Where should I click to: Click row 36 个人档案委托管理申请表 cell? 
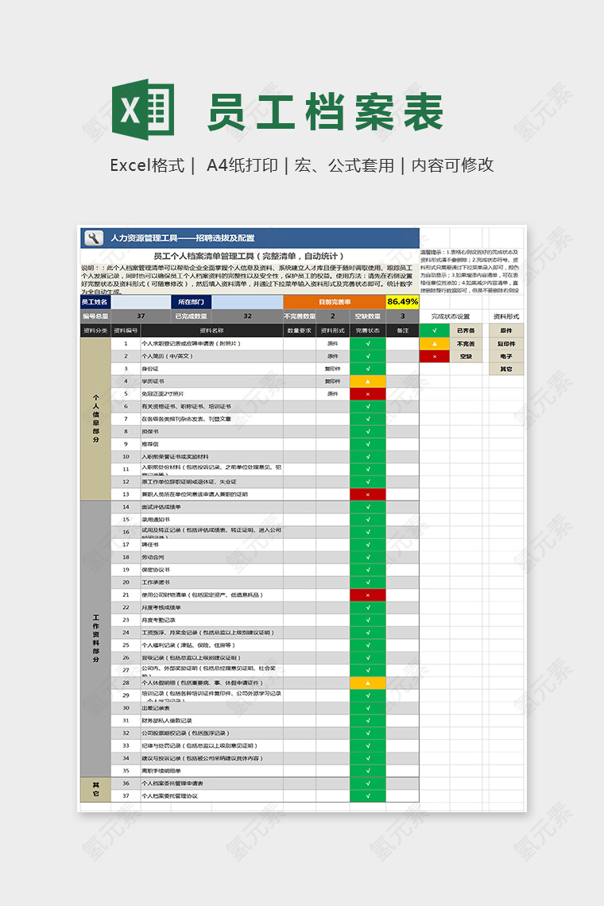click(211, 784)
